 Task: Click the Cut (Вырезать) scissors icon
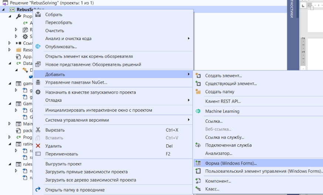(38, 130)
